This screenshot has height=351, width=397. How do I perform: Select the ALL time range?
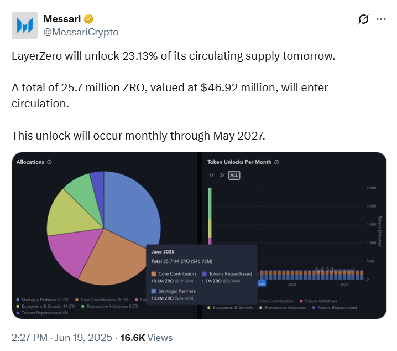point(234,175)
